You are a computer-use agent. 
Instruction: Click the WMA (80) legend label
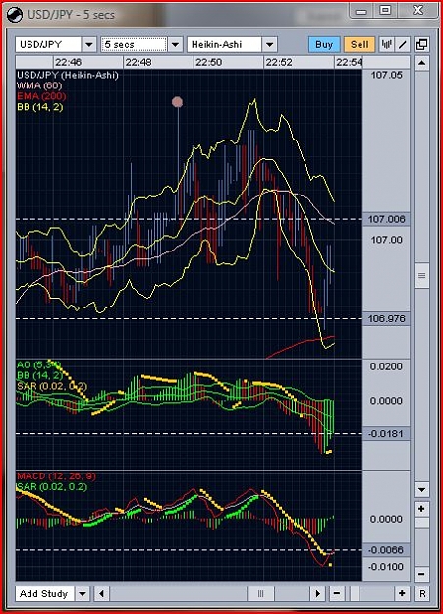pos(39,85)
